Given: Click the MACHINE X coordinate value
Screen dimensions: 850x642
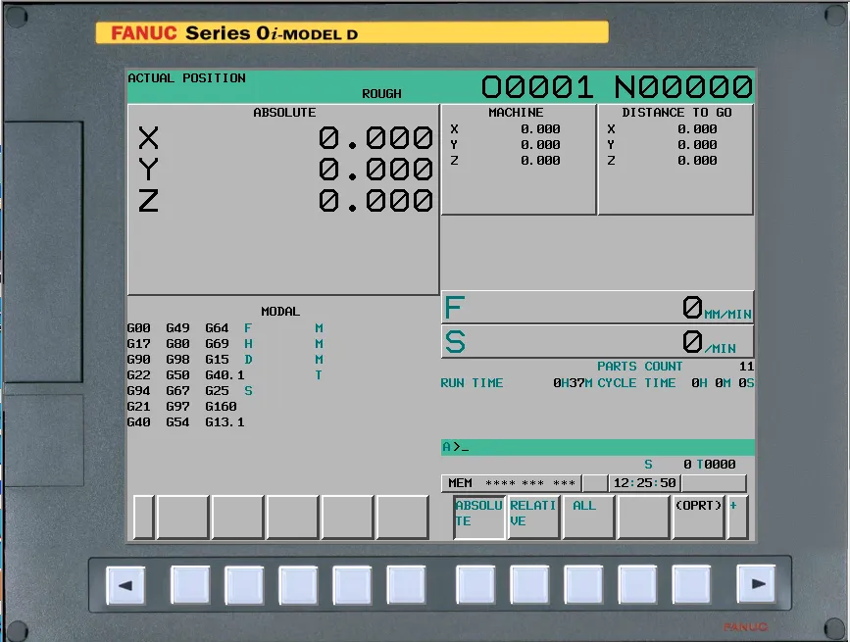Looking at the screenshot, I should (x=540, y=129).
